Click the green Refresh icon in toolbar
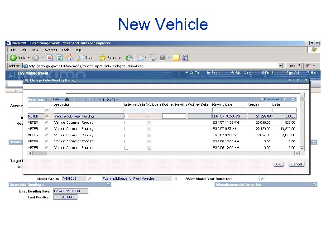The image size is (326, 244). [59, 58]
